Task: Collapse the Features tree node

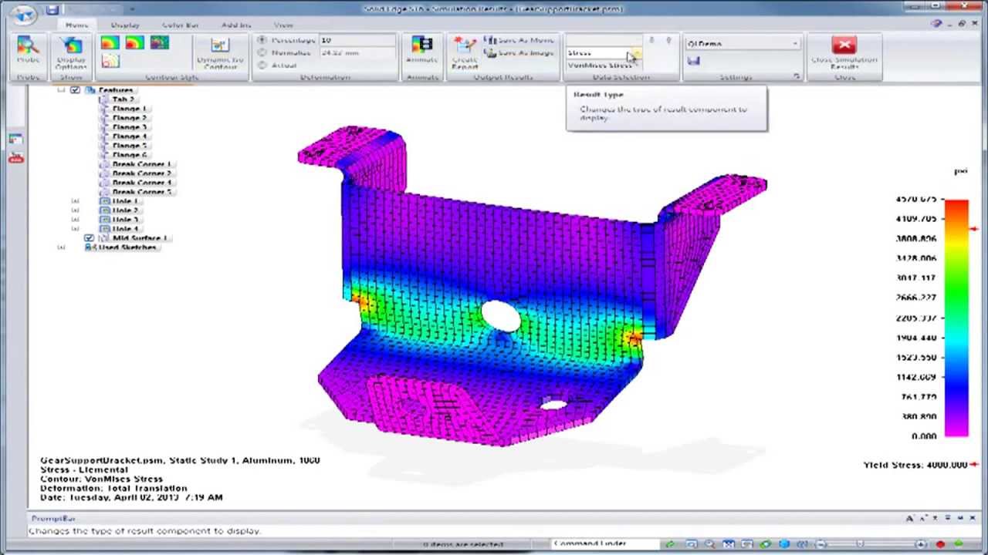Action: [x=61, y=90]
